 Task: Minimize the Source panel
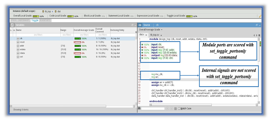pyautogui.click(x=260, y=25)
